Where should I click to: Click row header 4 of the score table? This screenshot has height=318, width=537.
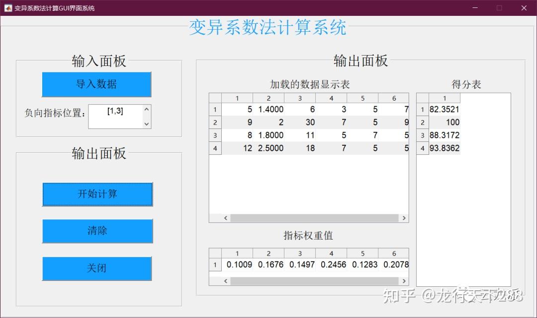[422, 148]
